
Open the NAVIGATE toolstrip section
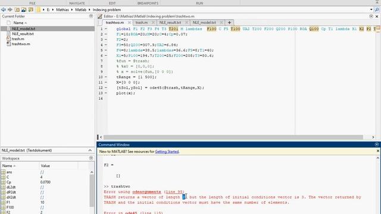pyautogui.click(x=77, y=3)
